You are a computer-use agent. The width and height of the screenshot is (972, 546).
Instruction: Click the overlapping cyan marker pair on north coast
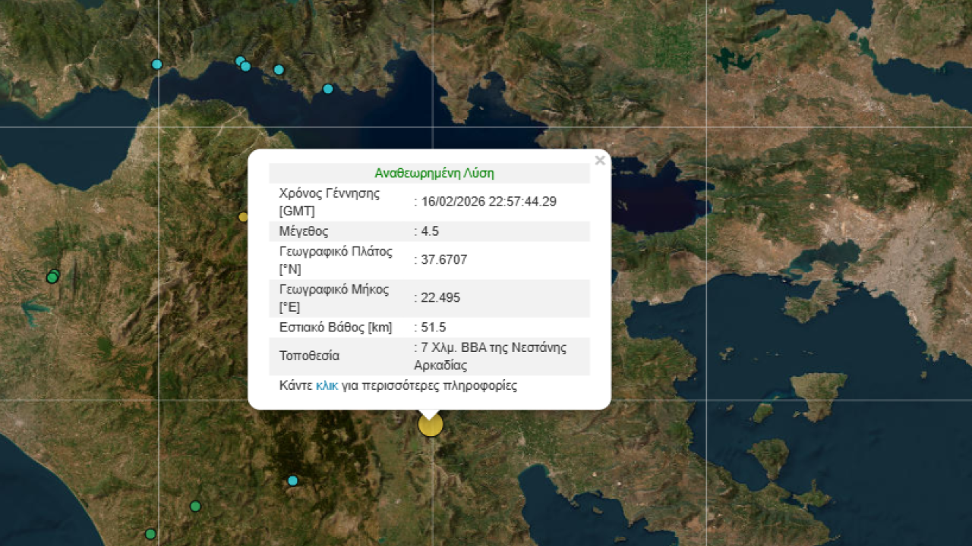243,64
